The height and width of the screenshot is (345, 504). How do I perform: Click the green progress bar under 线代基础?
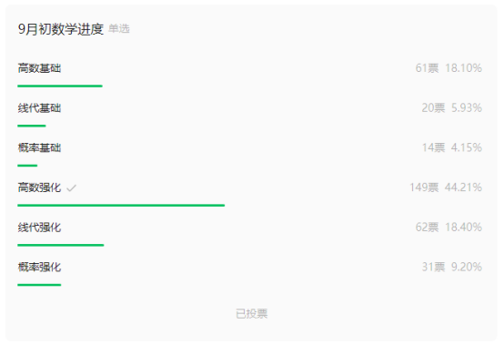point(32,126)
